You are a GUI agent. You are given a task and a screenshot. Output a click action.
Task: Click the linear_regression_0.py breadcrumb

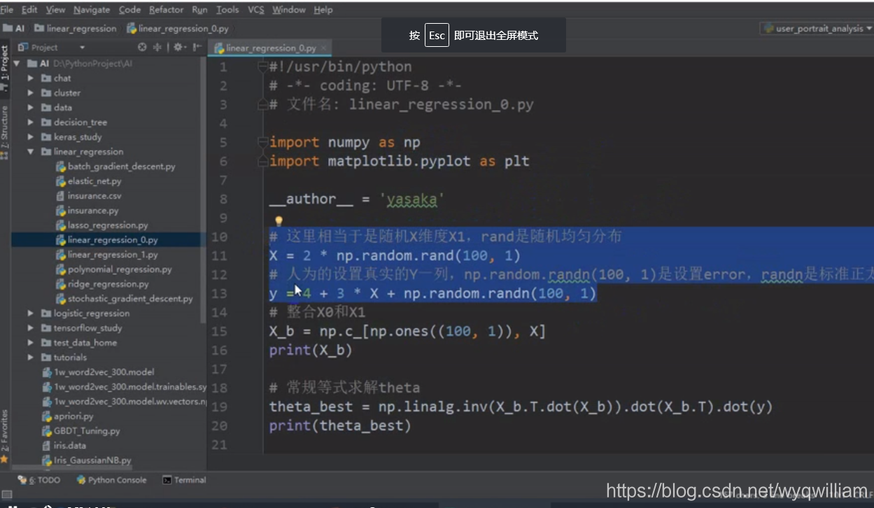[x=178, y=29]
